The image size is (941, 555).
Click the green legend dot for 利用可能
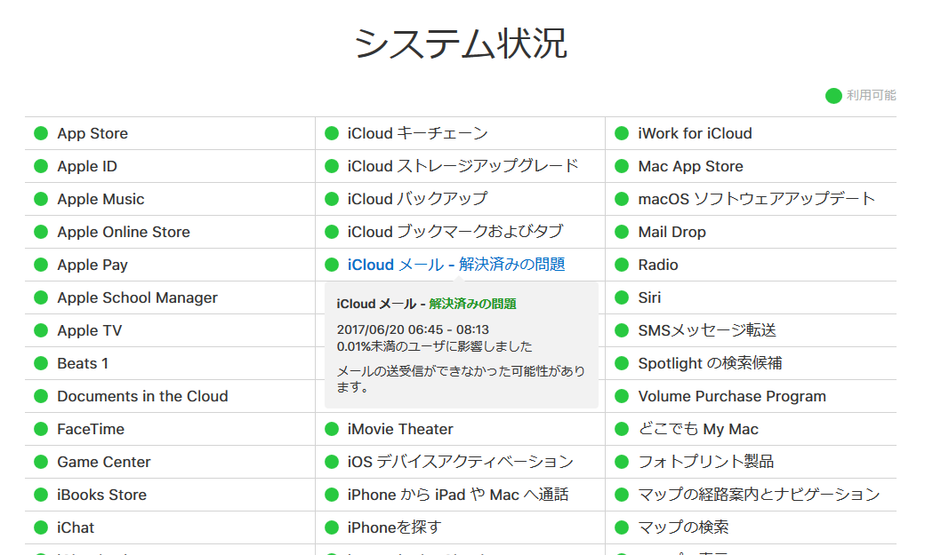click(833, 96)
